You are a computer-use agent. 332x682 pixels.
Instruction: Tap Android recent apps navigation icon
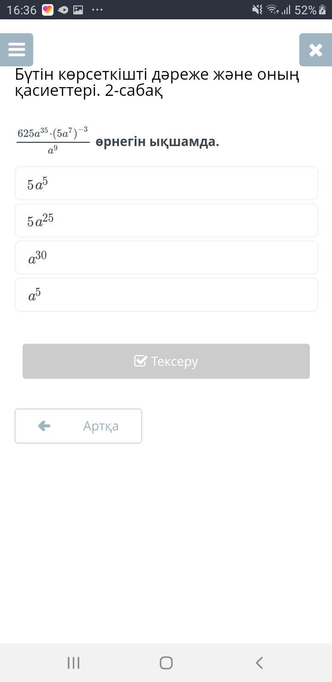(x=74, y=663)
